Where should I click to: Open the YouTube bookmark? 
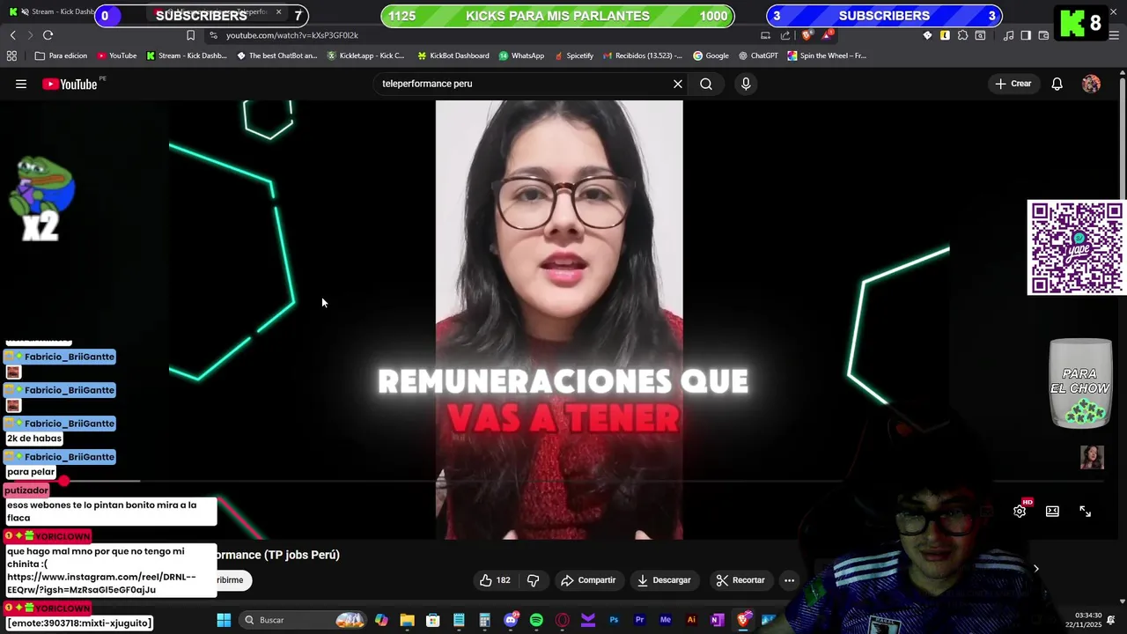click(x=117, y=55)
